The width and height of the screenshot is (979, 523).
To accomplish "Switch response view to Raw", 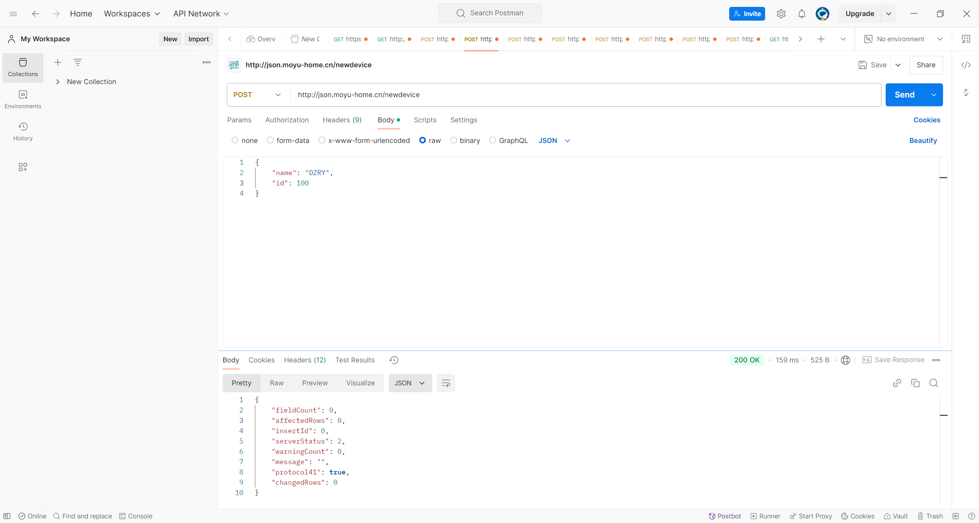I will [x=277, y=383].
